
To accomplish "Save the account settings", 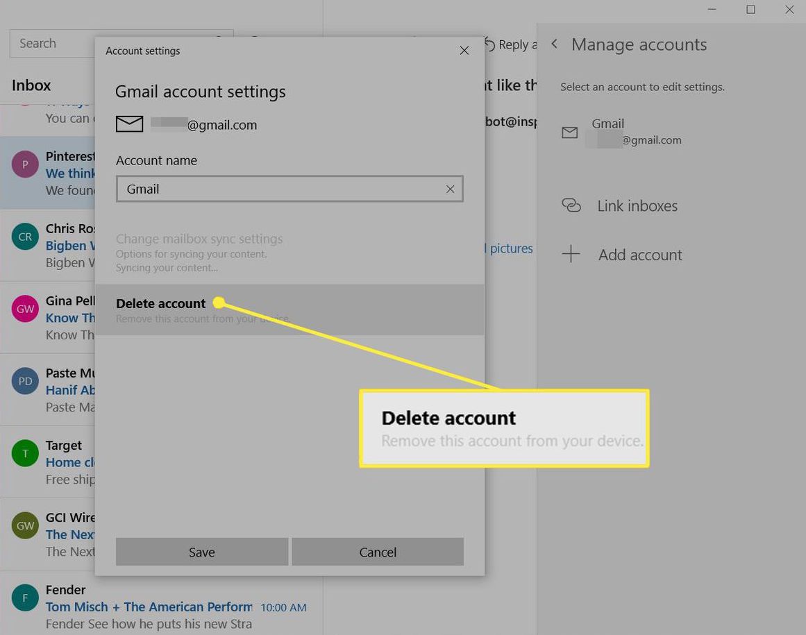I will coord(201,552).
